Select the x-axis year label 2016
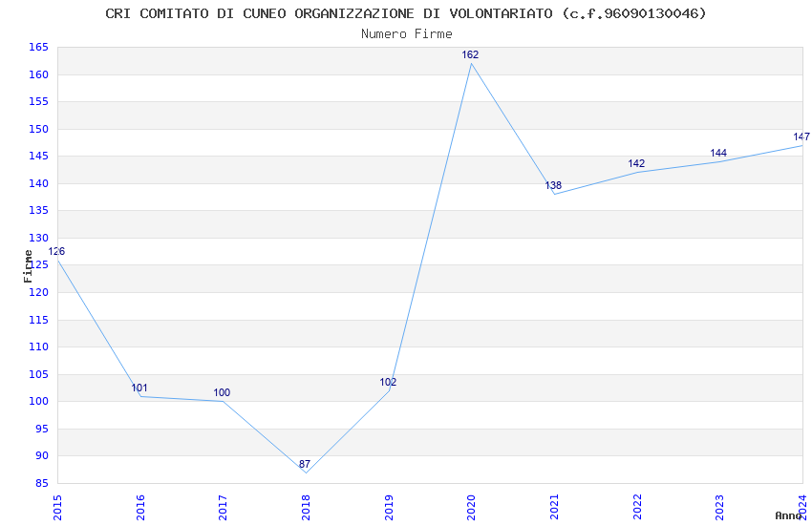Viewport: 812px width, 525px height. click(x=140, y=508)
